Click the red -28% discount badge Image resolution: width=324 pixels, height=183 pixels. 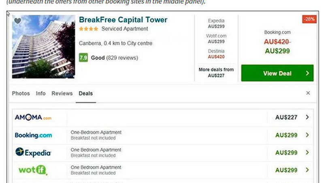pyautogui.click(x=309, y=19)
